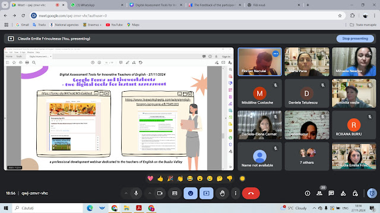380x213 pixels.
Task: Open File Explorer from the taskbar
Action: point(126,208)
